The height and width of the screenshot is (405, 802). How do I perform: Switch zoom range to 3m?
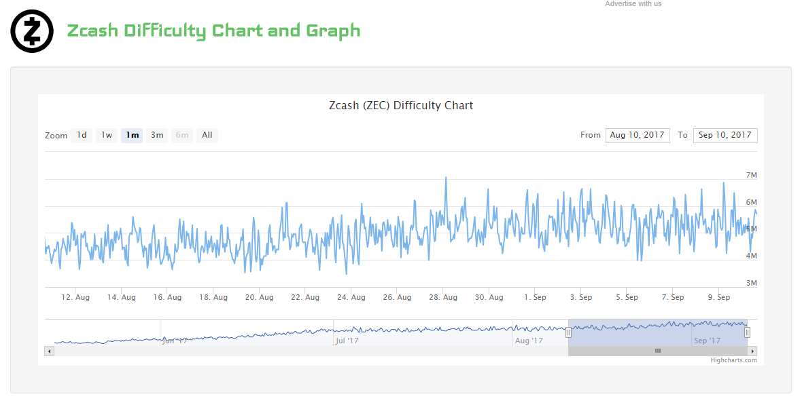coord(157,136)
